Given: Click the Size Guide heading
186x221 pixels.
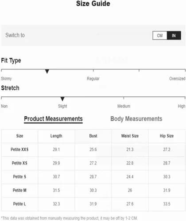Looking at the screenshot, I should click(x=93, y=4).
